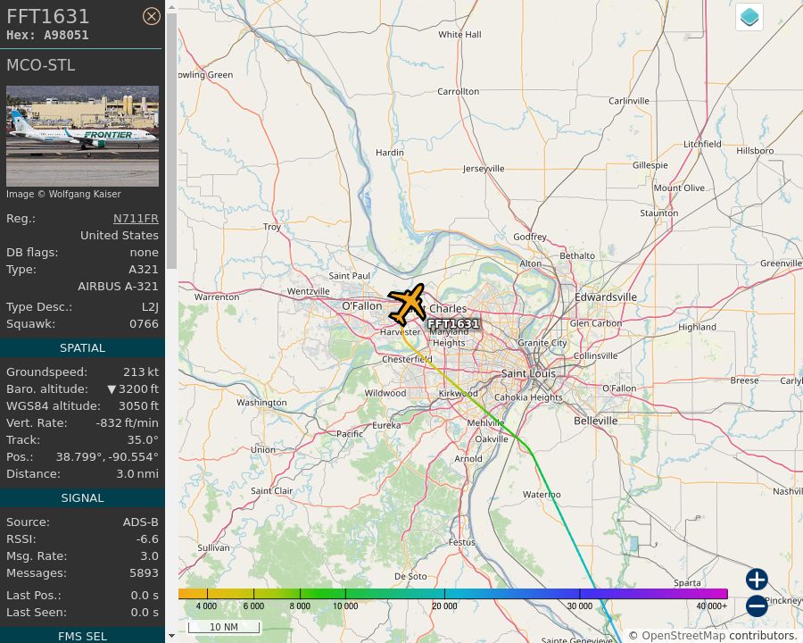The height and width of the screenshot is (643, 803).
Task: Click the FFT1631 callsign title
Action: tap(47, 16)
